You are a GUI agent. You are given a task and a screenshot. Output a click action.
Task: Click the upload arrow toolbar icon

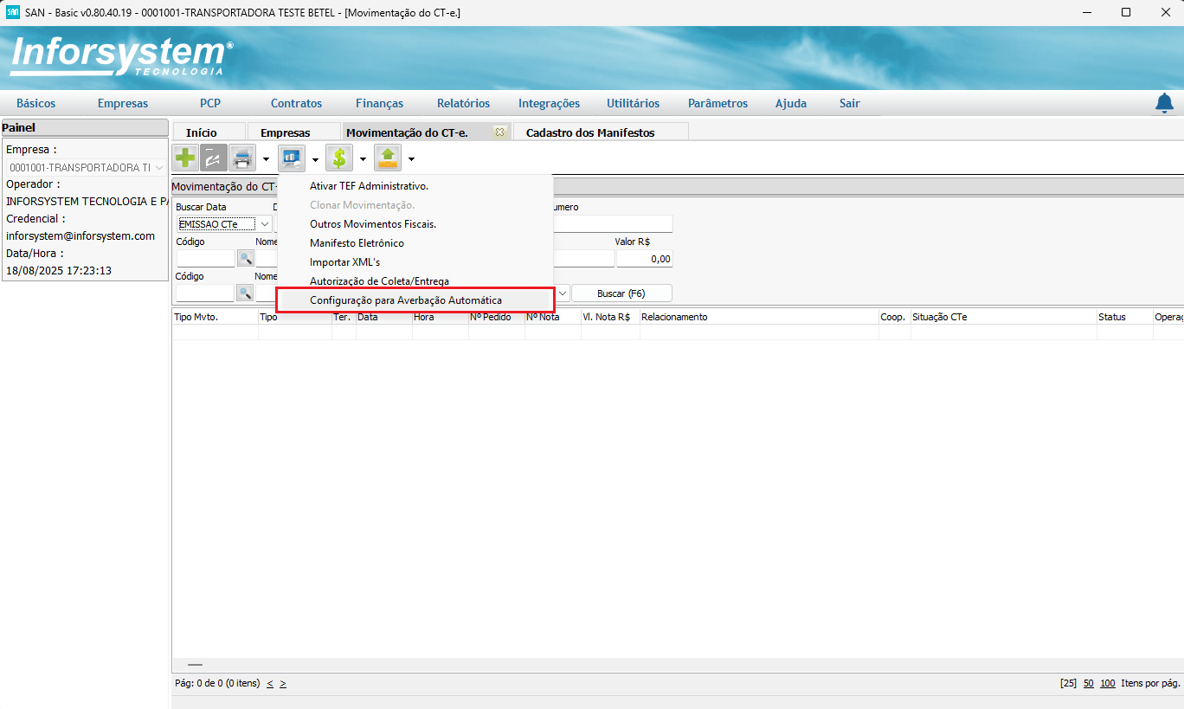[388, 158]
